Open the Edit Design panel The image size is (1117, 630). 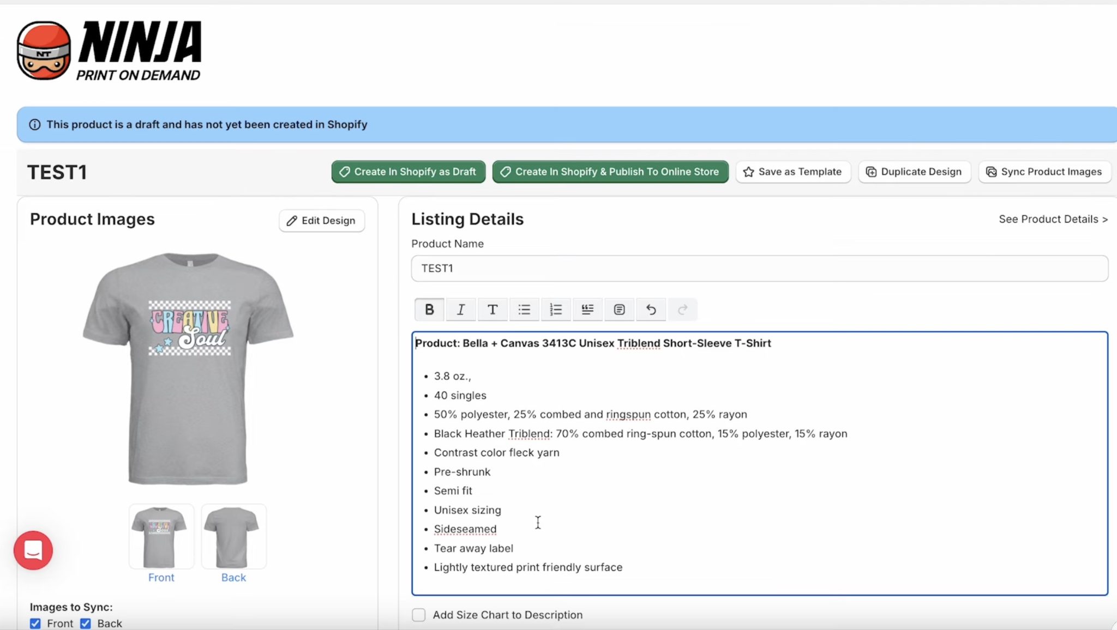coord(322,220)
